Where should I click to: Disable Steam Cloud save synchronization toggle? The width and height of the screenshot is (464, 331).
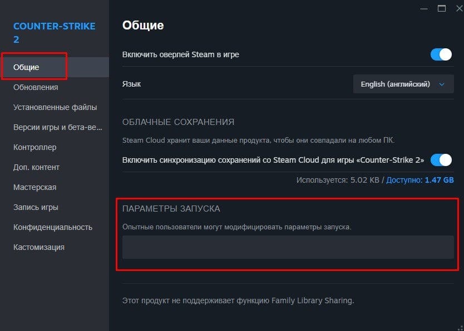point(441,160)
